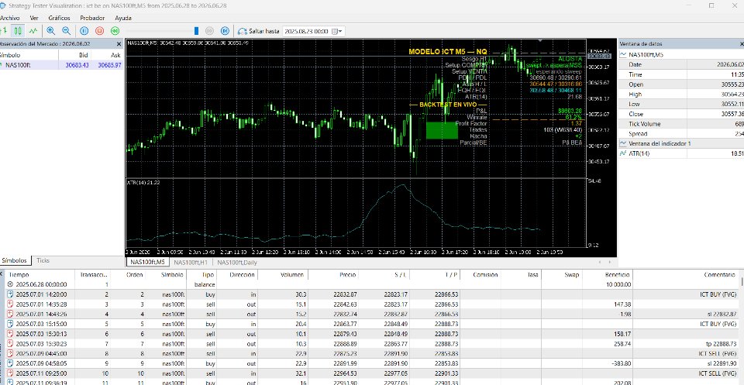
Task: Click green FVG rectangle on chart
Action: (442, 130)
